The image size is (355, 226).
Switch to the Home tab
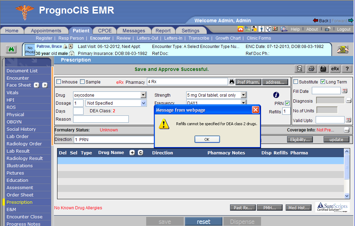(x=12, y=31)
